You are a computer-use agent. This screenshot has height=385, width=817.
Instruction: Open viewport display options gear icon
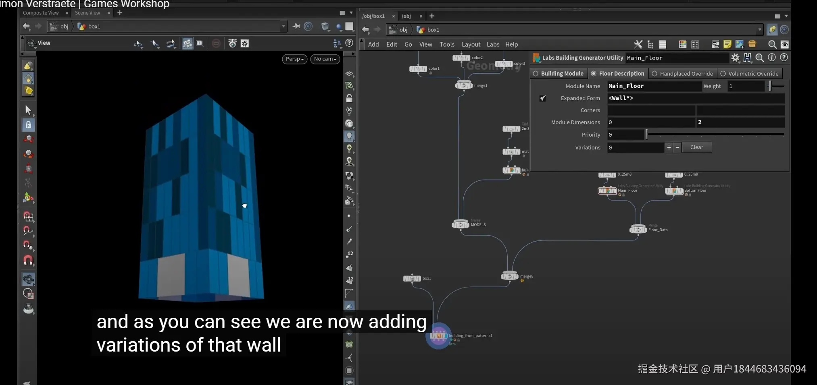[x=245, y=43]
